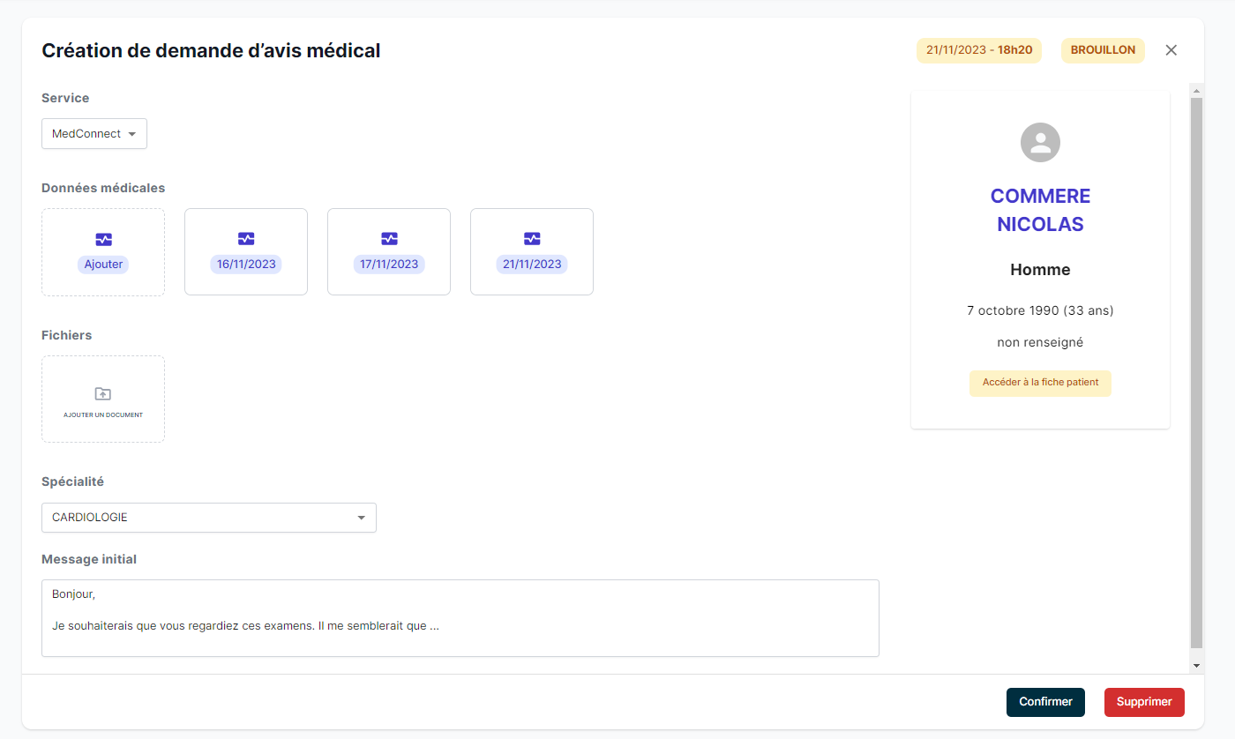The image size is (1235, 739).
Task: Click the scrollbar down arrow icon
Action: (1196, 664)
